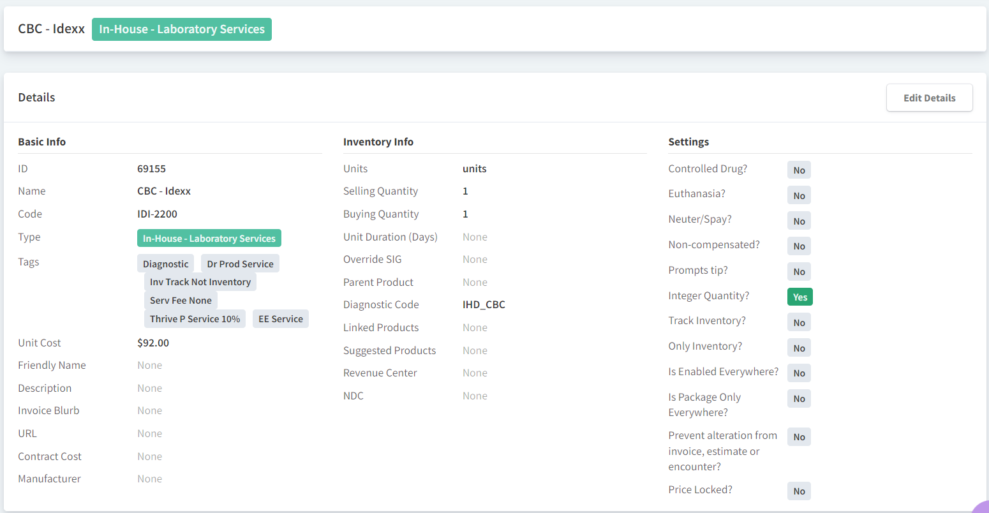Click the Edit Details button
This screenshot has width=989, height=513.
coord(929,97)
